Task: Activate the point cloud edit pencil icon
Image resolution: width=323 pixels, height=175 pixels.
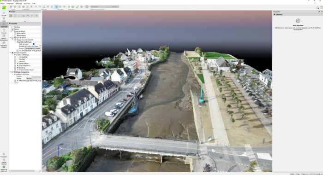Action: click(77, 6)
